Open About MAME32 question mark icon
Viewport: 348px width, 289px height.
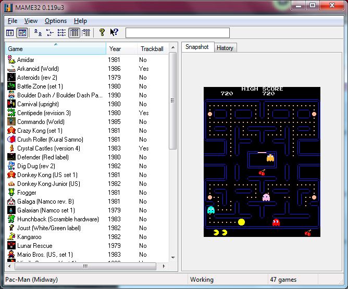pyautogui.click(x=102, y=32)
